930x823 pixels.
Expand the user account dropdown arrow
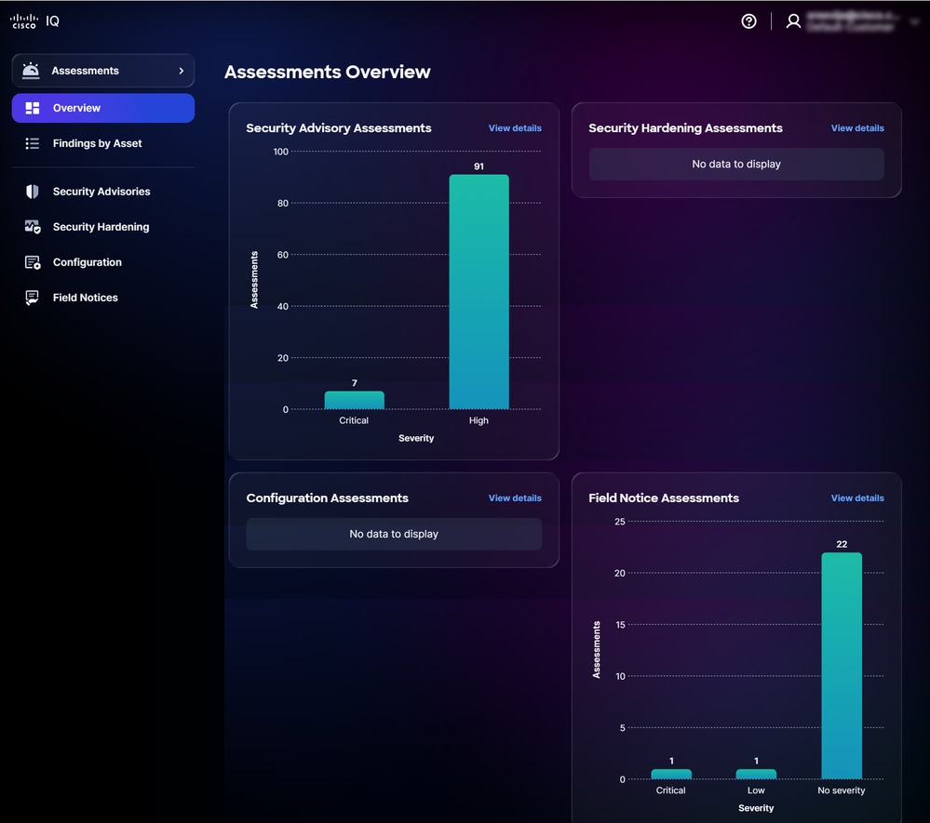tap(914, 21)
